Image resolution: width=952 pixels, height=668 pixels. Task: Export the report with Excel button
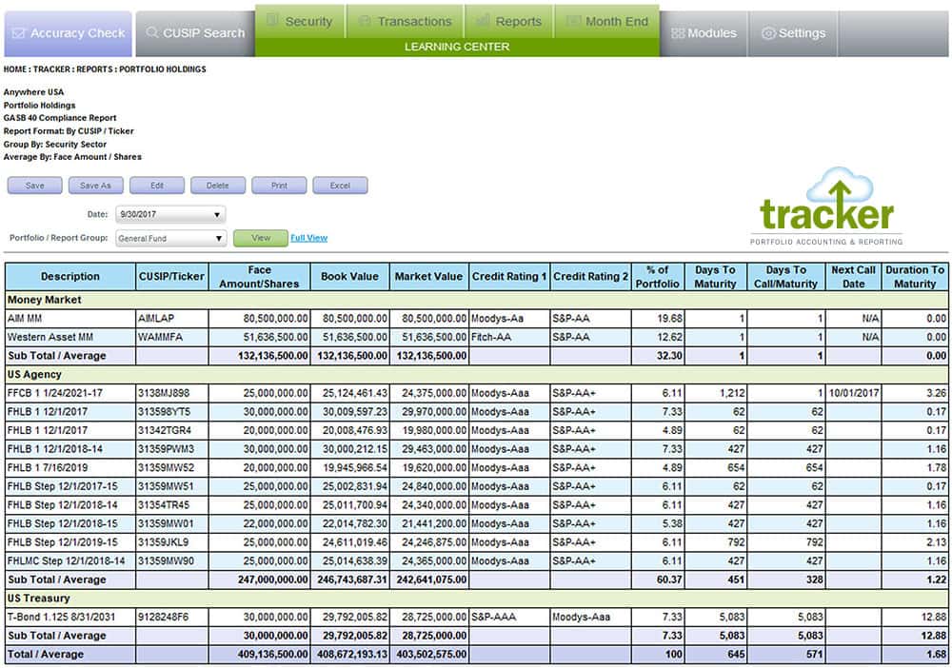[x=340, y=186]
